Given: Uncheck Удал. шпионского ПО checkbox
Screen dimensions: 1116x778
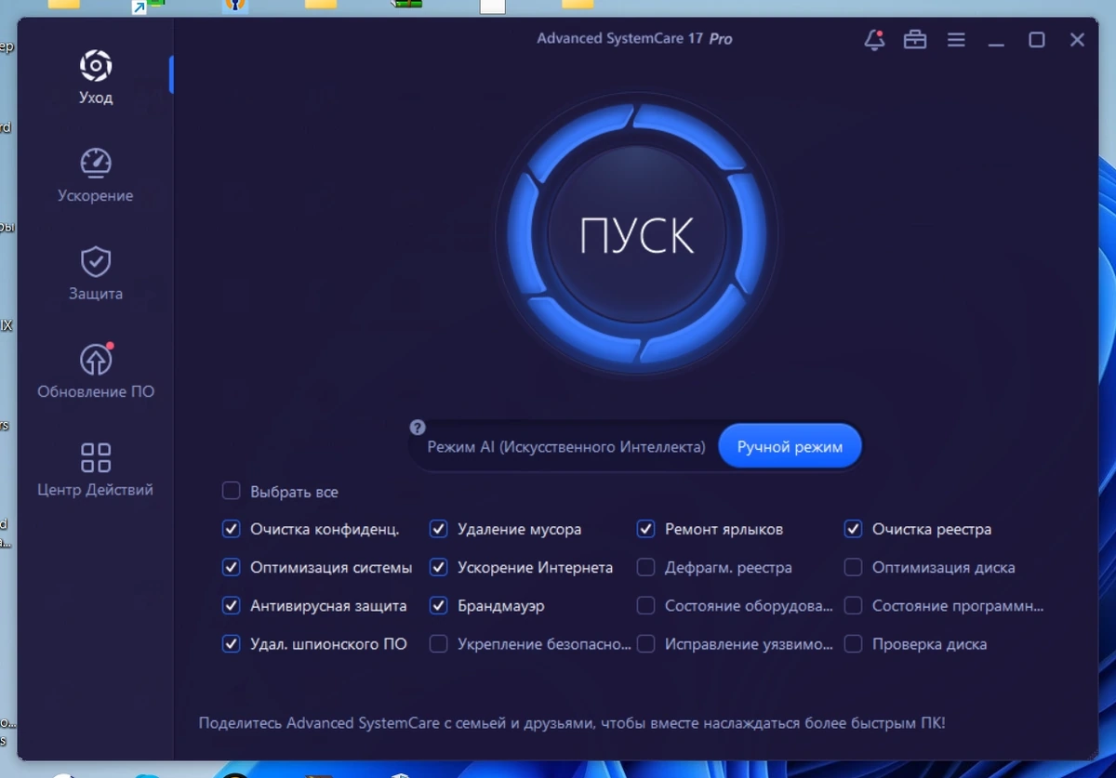Looking at the screenshot, I should [x=231, y=643].
